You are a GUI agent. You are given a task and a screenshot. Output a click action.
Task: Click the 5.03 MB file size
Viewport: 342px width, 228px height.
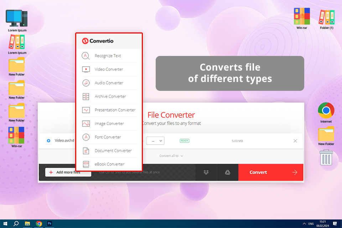[x=237, y=141]
